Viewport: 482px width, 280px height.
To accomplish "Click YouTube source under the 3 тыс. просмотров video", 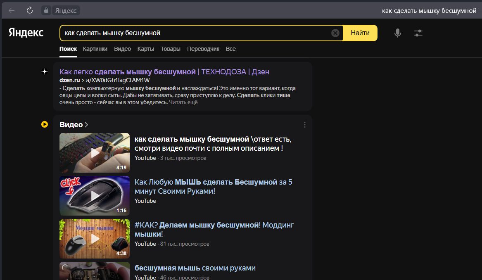I will [x=145, y=158].
